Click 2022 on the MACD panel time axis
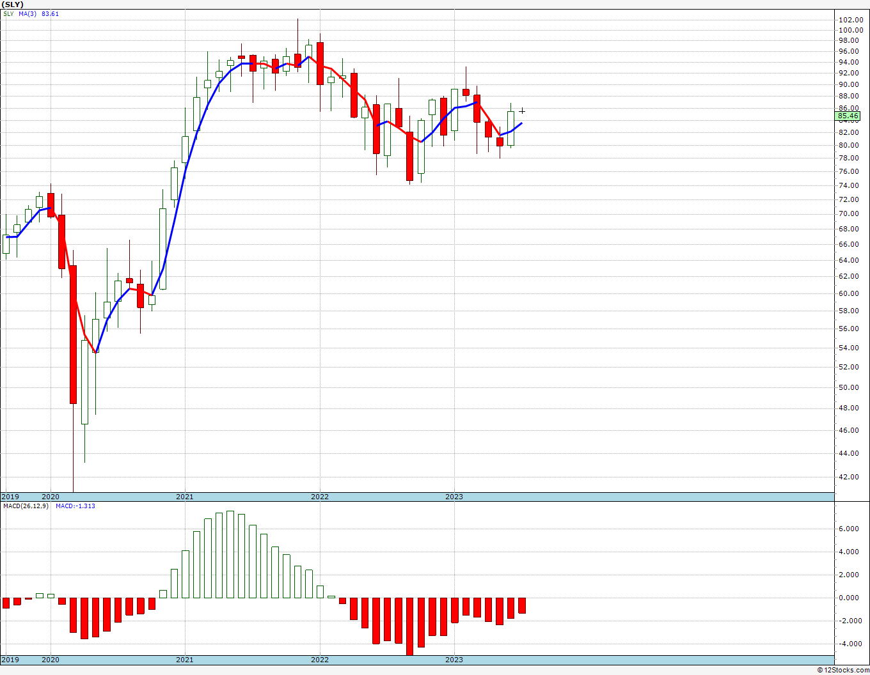Screen dimensions: 870x675 [320, 660]
